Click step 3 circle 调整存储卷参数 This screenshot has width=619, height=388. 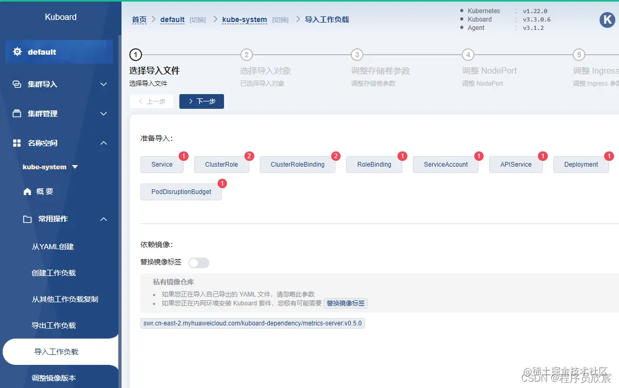point(357,55)
